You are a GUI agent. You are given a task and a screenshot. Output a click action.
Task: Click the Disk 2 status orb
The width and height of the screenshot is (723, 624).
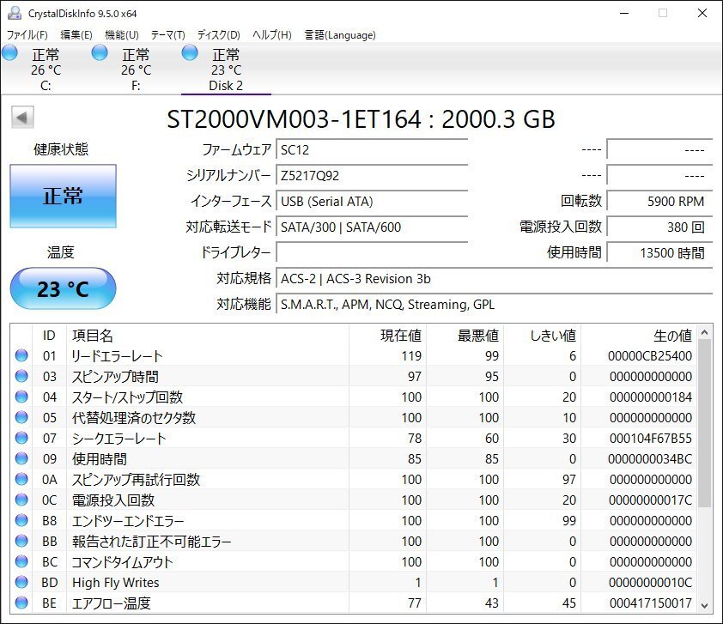click(190, 53)
